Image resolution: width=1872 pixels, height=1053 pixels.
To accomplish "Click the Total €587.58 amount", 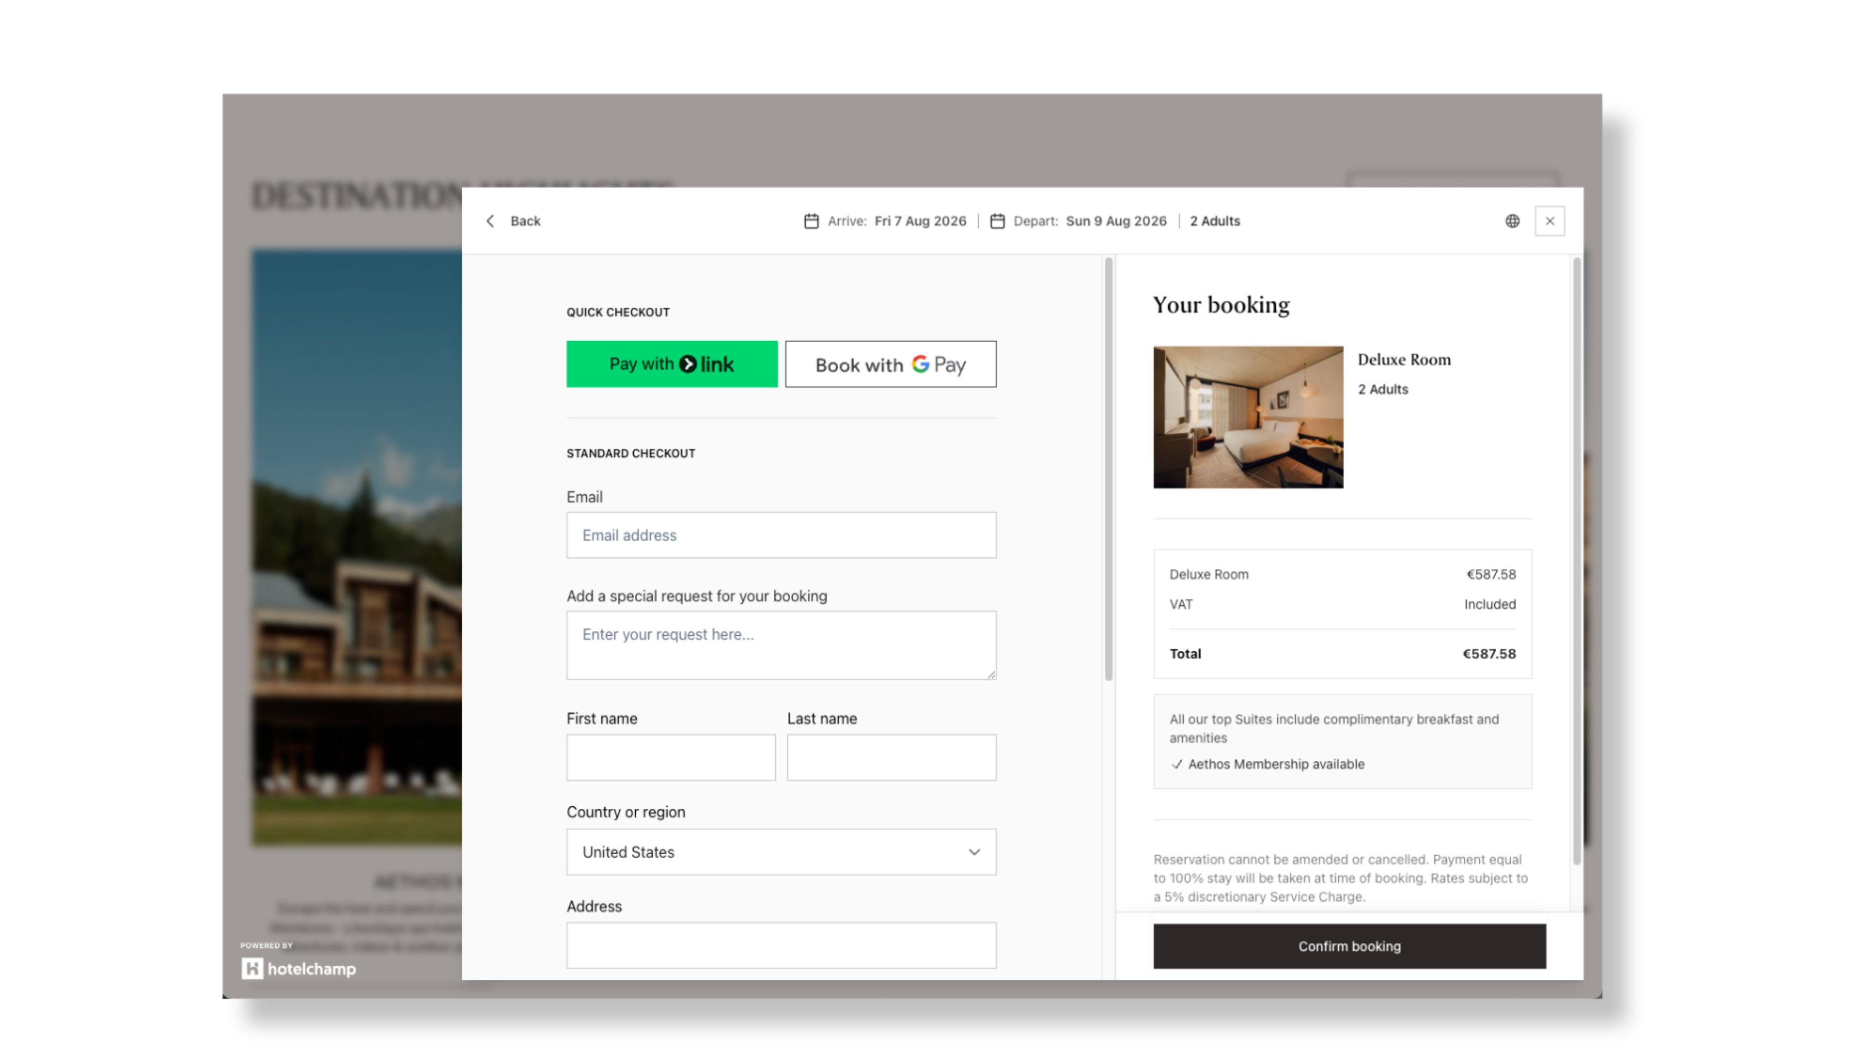I will click(1489, 654).
